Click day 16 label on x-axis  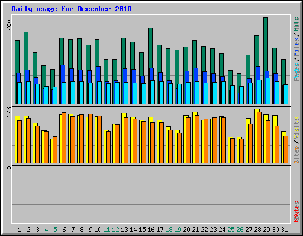coord(151,230)
